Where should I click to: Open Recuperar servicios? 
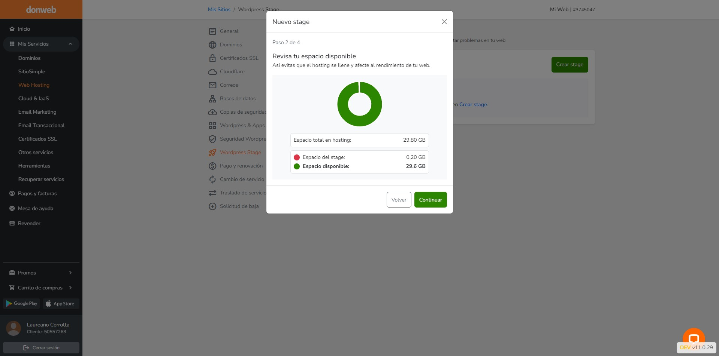click(x=41, y=179)
